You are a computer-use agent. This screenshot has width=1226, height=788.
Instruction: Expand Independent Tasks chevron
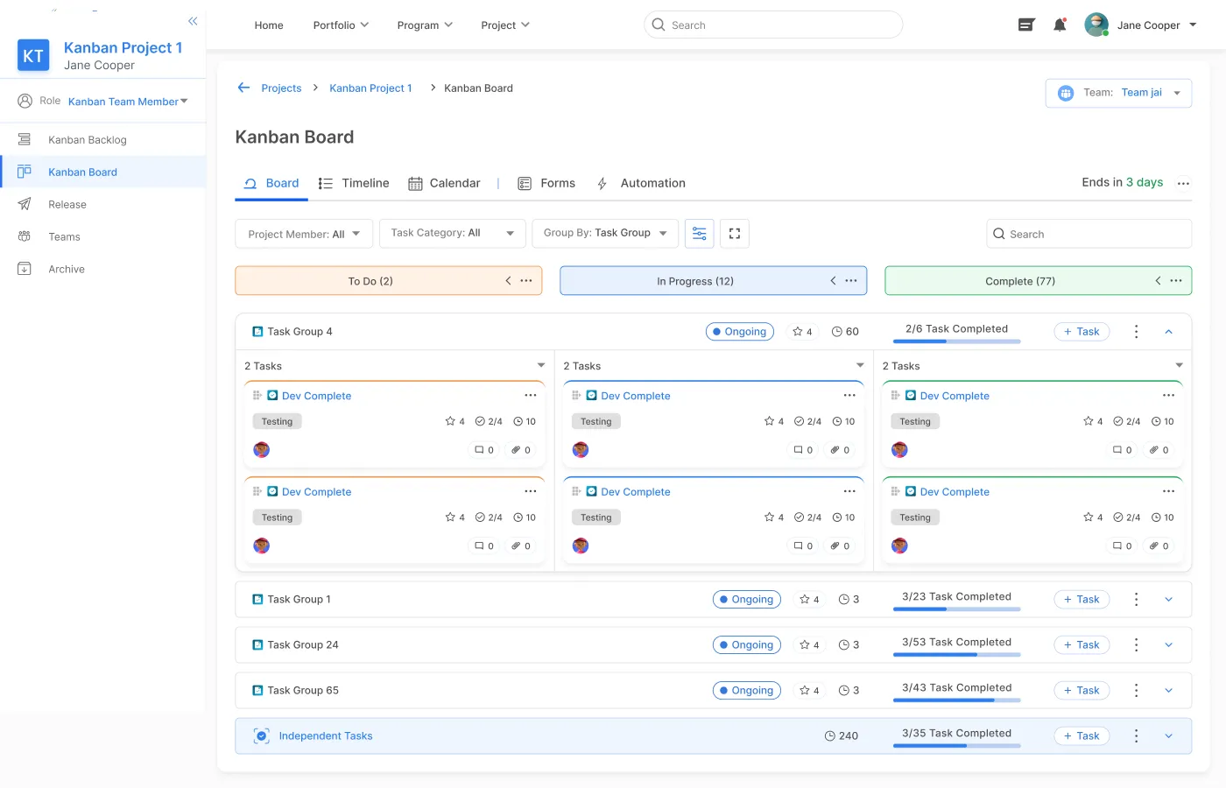pos(1168,736)
